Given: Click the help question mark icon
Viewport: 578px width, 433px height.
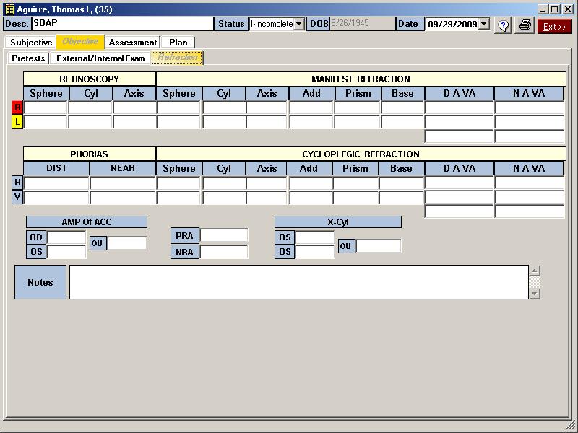Looking at the screenshot, I should tap(504, 25).
